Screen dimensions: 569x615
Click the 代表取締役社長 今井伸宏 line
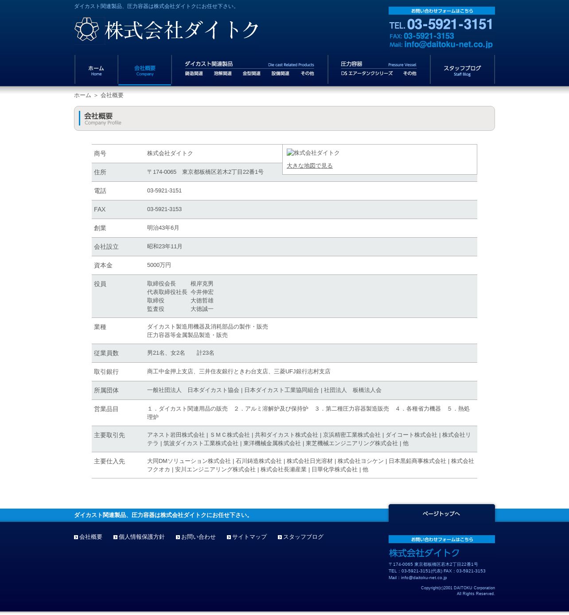180,292
